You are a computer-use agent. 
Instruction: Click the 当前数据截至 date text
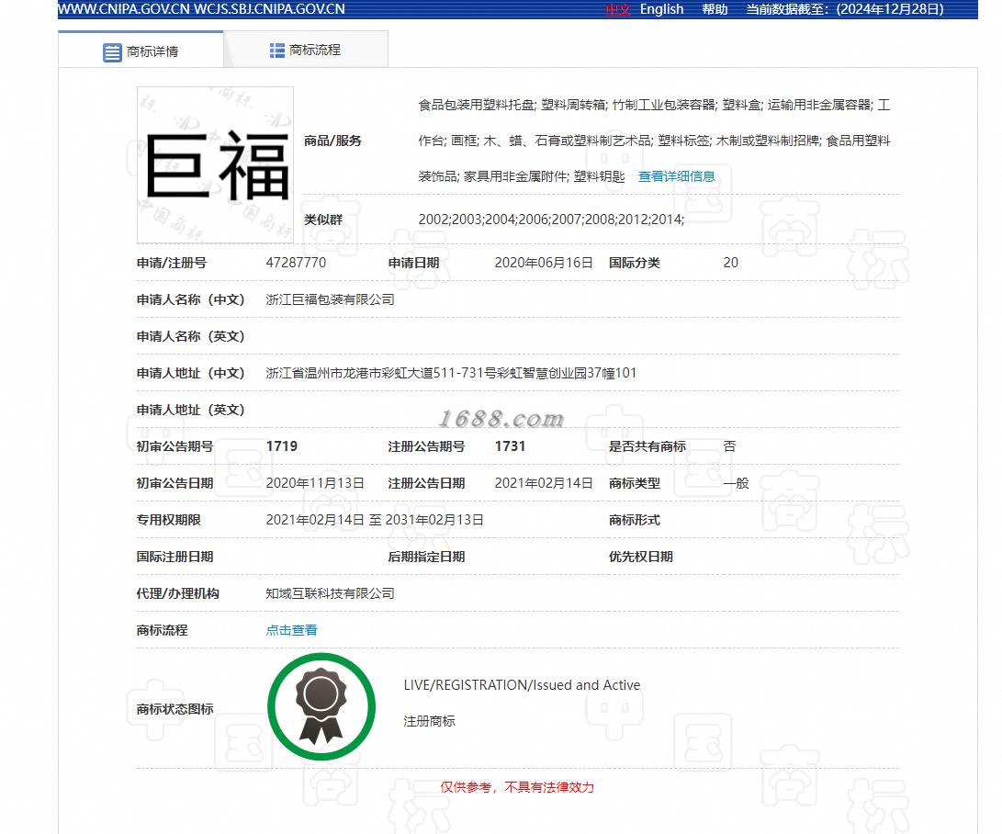[845, 9]
